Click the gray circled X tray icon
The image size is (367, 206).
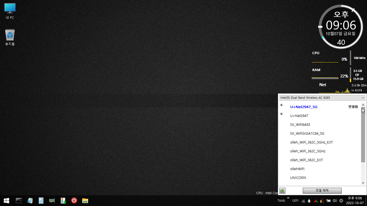click(341, 201)
